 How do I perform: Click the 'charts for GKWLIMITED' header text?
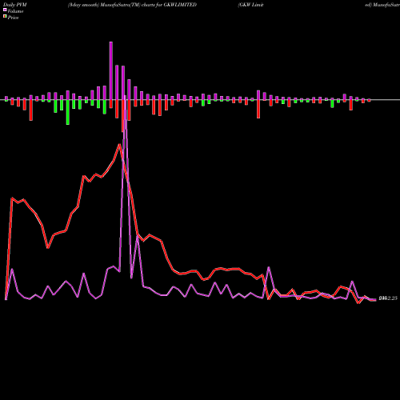(169, 5)
